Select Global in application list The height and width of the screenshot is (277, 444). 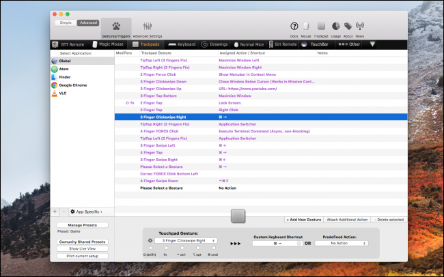coord(83,61)
